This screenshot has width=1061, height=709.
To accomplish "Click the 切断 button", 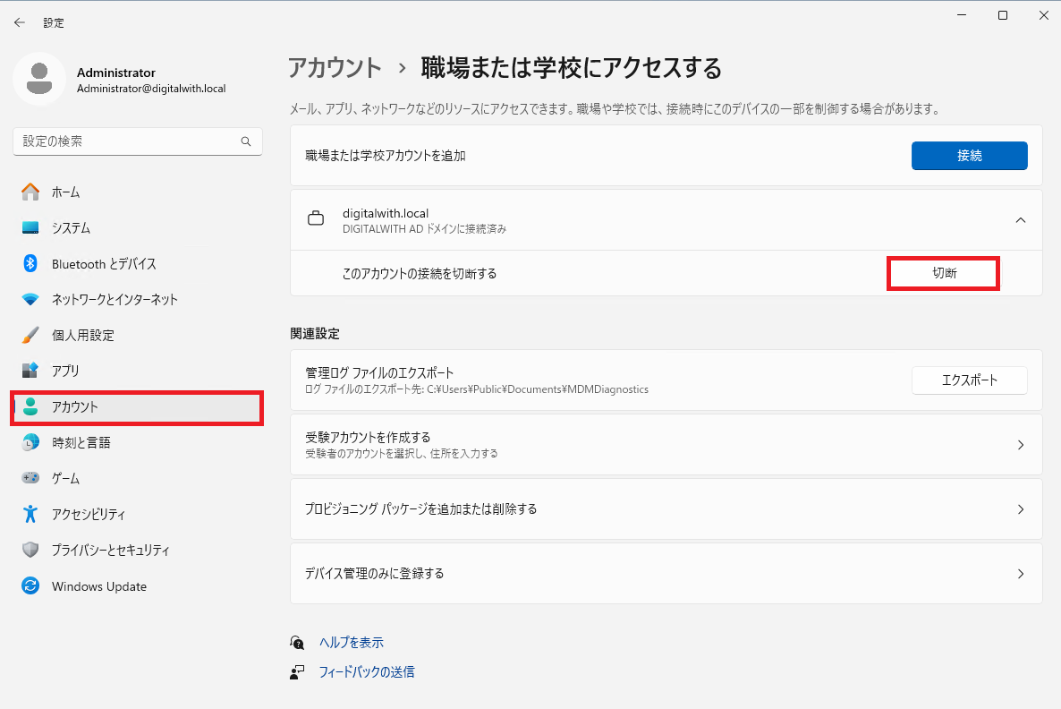I will 944,274.
